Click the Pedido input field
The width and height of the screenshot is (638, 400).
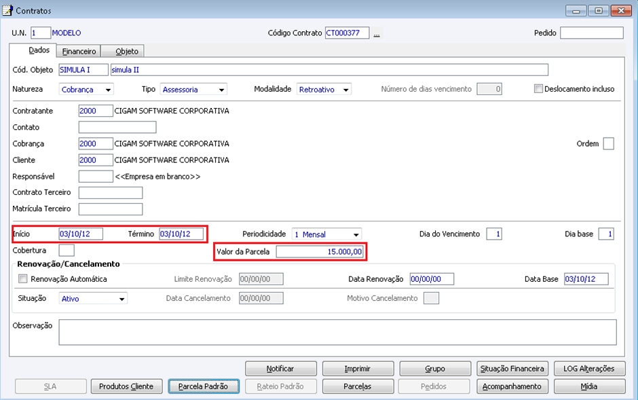[592, 33]
